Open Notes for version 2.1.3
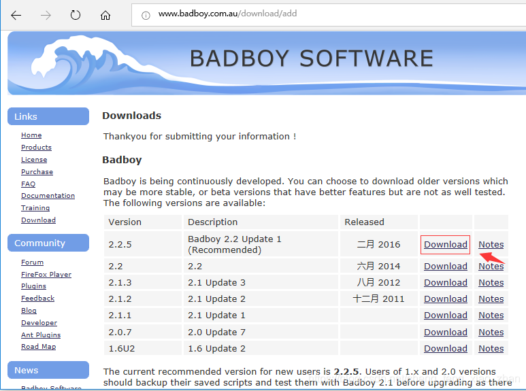This screenshot has height=391, width=526. (491, 283)
